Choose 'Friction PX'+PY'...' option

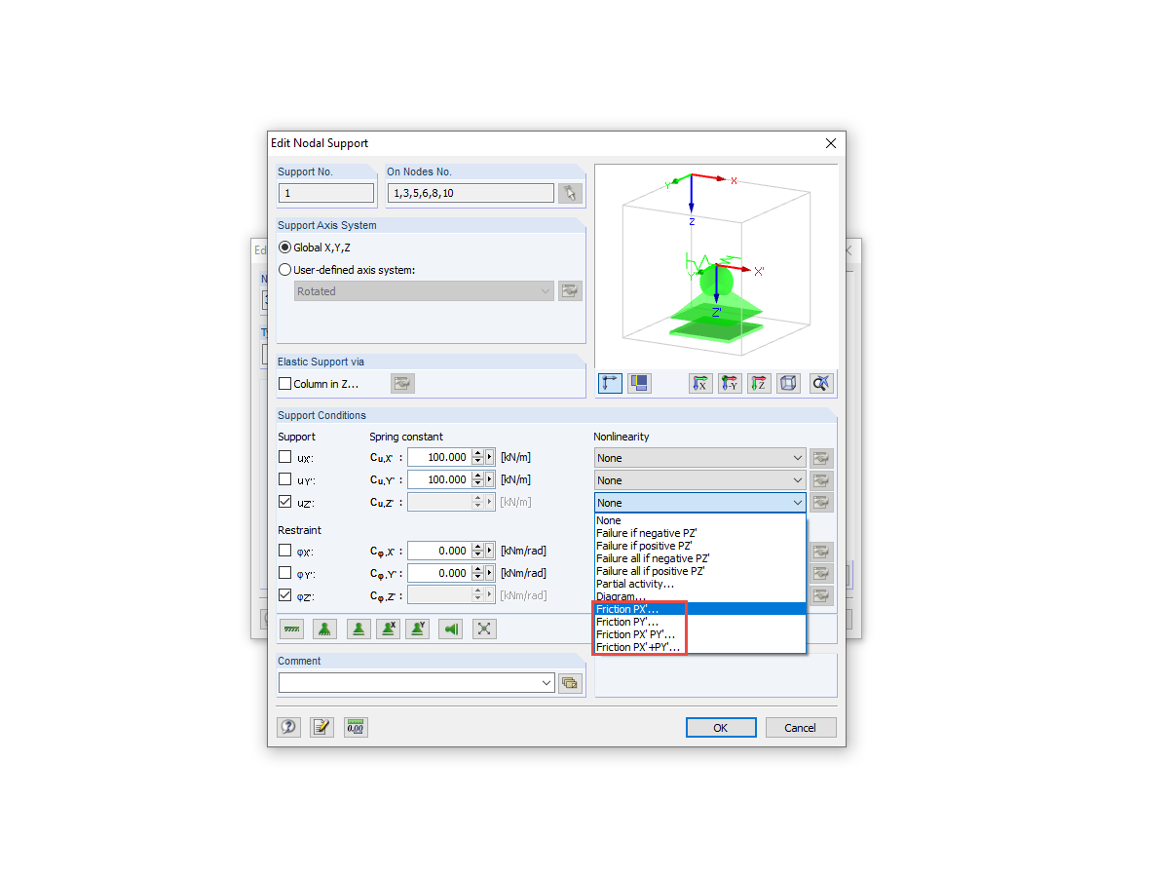coord(700,647)
